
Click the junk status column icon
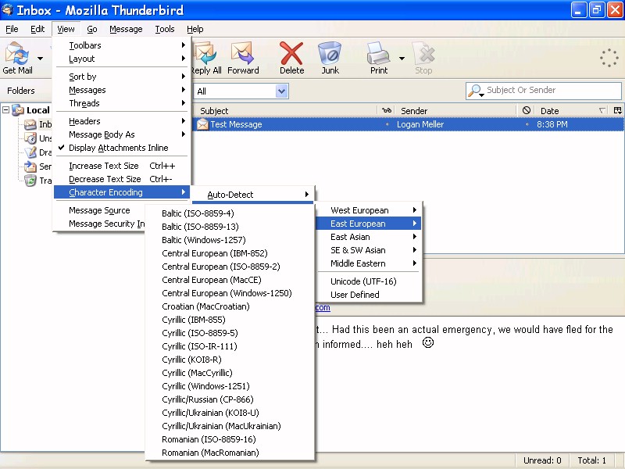(x=526, y=110)
